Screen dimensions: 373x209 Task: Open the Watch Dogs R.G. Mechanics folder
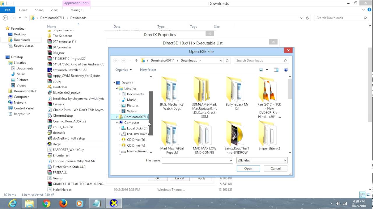point(172,93)
